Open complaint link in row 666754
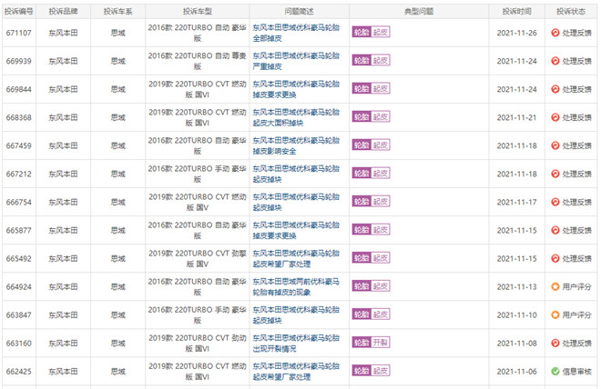Image resolution: width=601 pixels, height=389 pixels. (x=296, y=202)
